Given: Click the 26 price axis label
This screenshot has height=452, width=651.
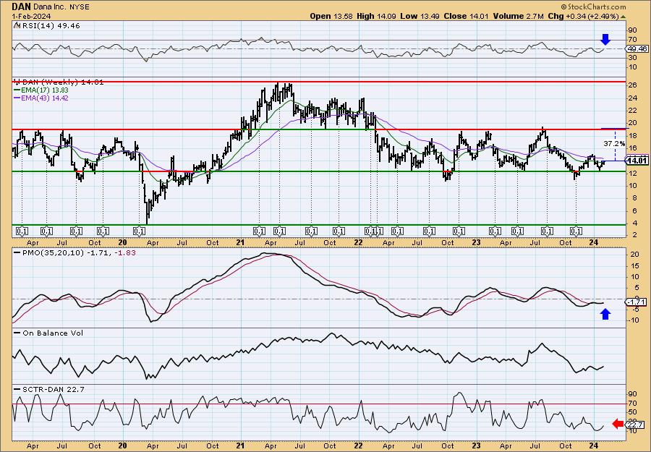Looking at the screenshot, I should 633,86.
